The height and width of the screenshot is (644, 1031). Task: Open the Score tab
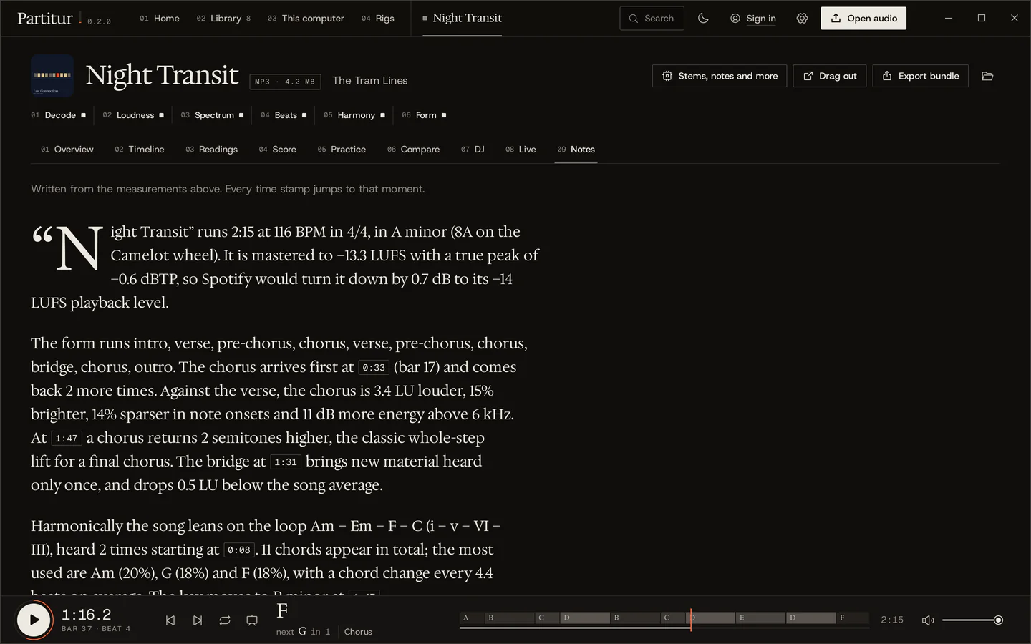tap(277, 150)
